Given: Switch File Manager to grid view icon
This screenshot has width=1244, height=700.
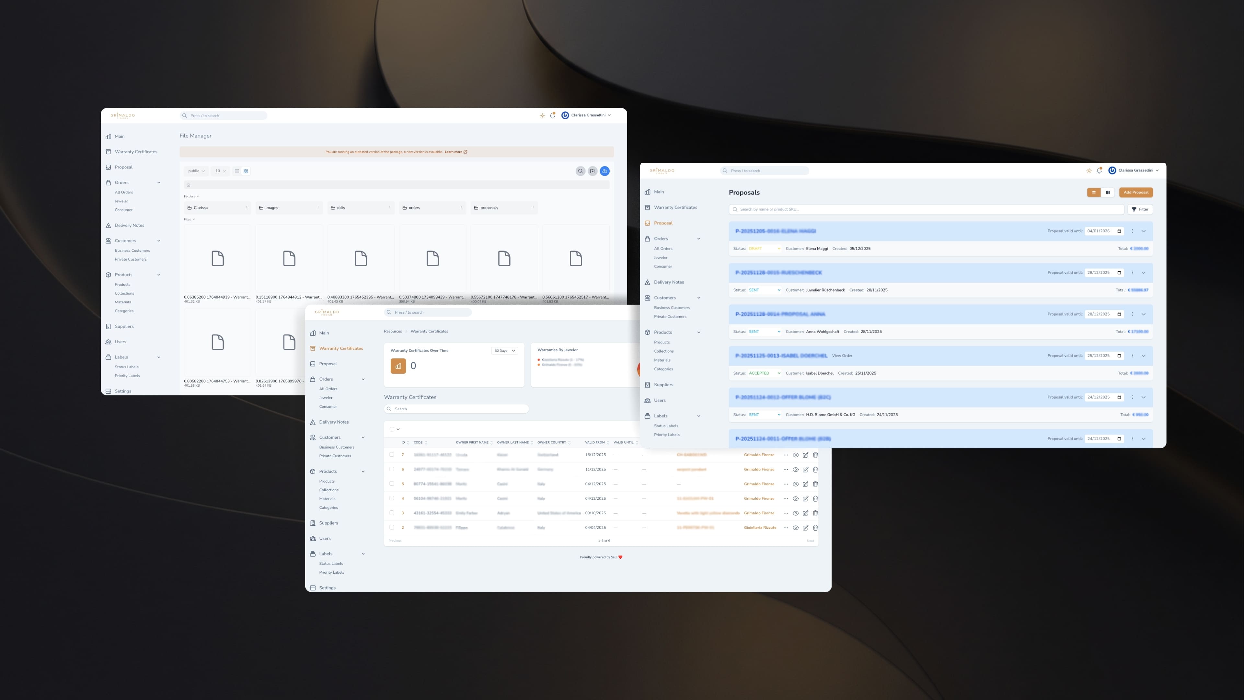Looking at the screenshot, I should [246, 171].
